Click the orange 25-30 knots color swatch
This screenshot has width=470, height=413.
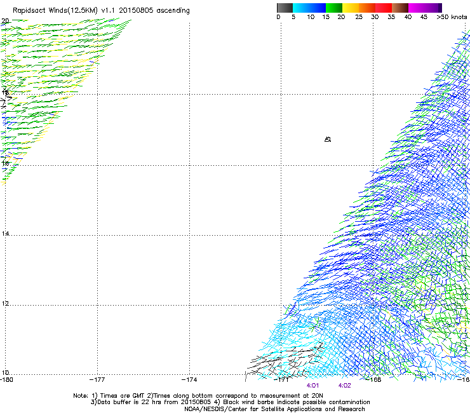tap(367, 8)
